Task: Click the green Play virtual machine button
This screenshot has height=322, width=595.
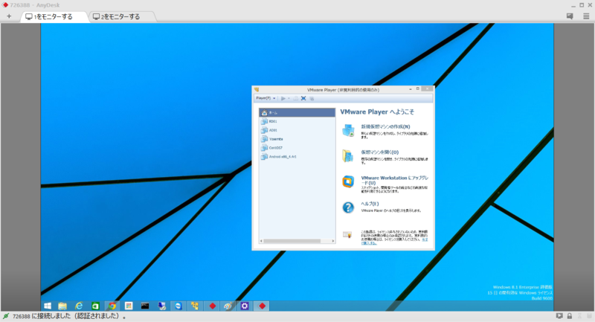Action: pyautogui.click(x=283, y=98)
